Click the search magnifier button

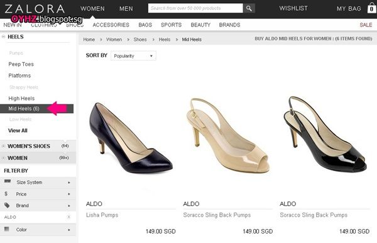coord(249,8)
